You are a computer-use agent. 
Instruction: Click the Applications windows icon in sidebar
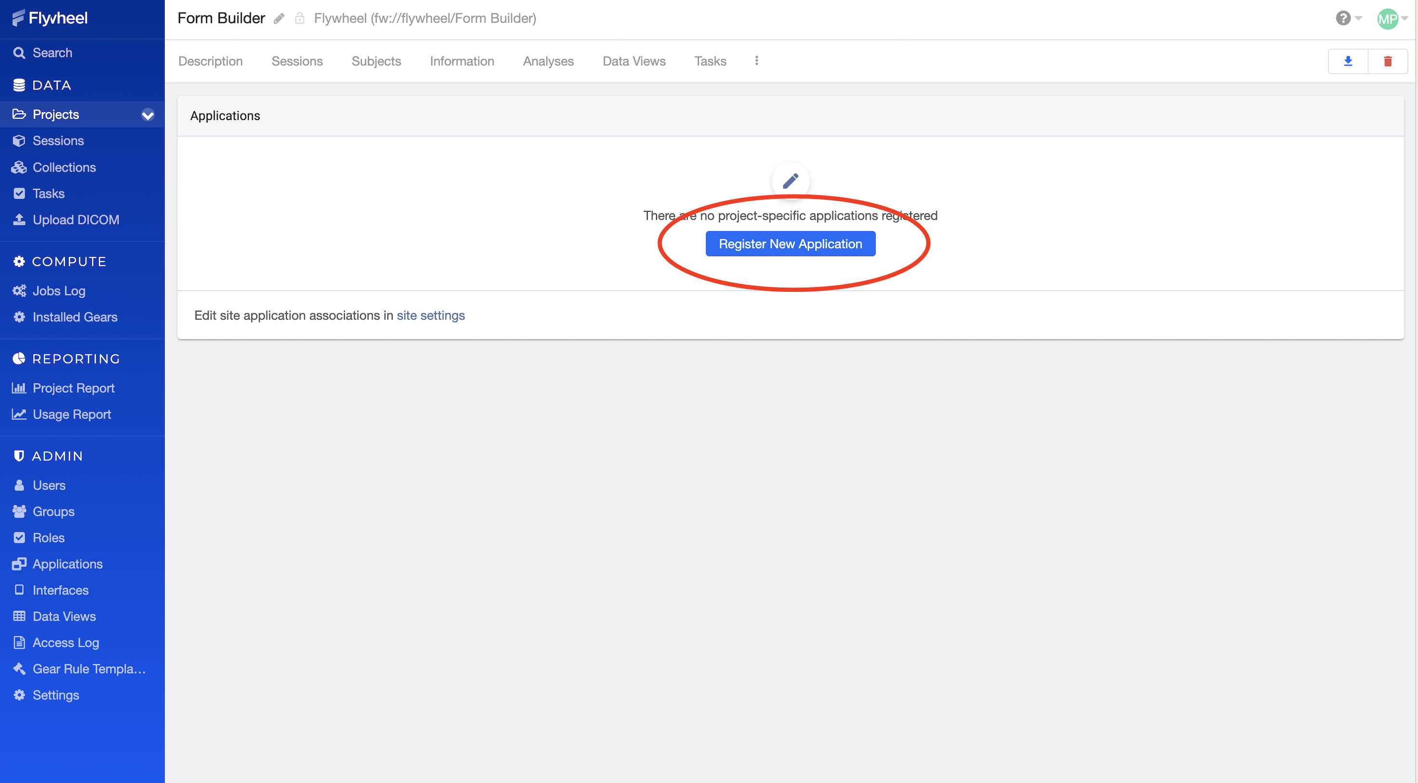pyautogui.click(x=19, y=564)
